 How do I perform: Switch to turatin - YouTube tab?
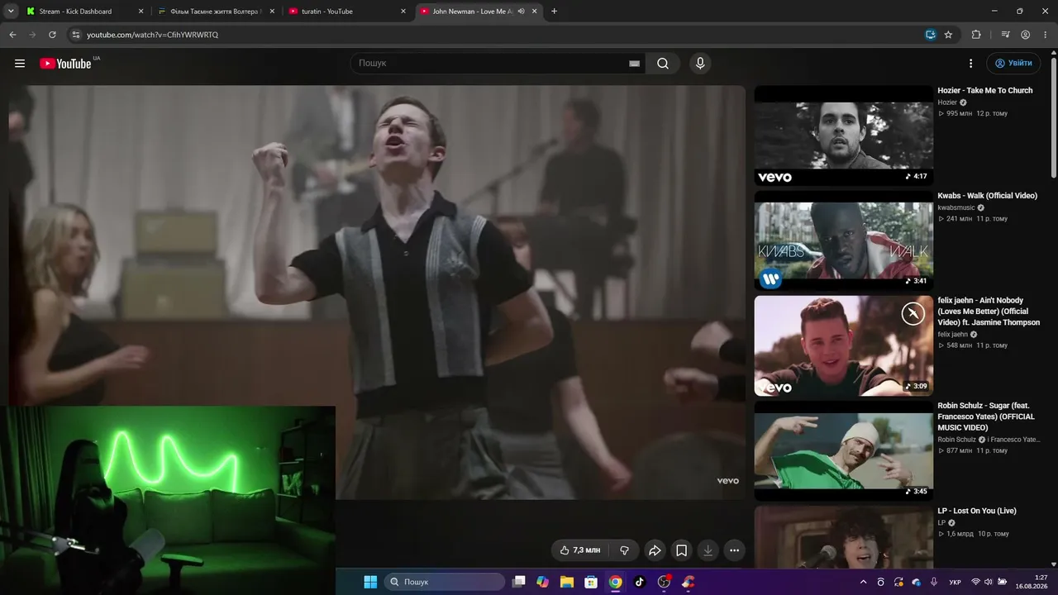point(347,12)
